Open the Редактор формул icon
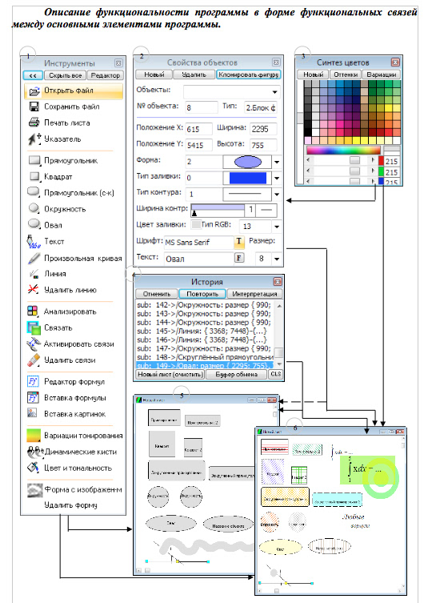Viewport: 432px width, 603px height. (x=33, y=381)
